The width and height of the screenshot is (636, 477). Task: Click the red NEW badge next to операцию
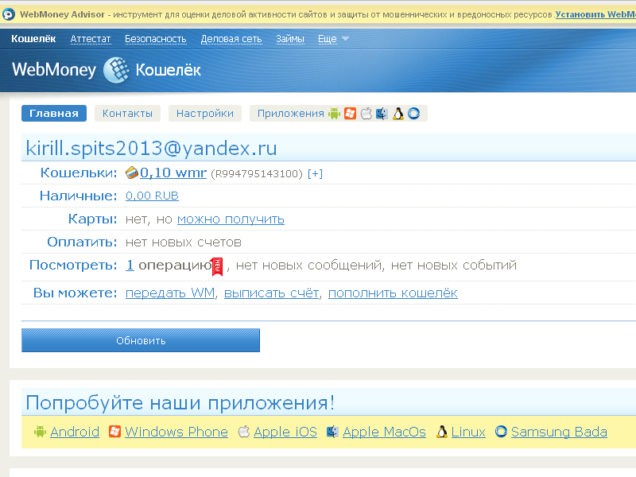point(217,266)
